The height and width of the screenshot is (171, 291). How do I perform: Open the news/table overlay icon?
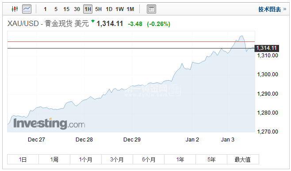151,9
